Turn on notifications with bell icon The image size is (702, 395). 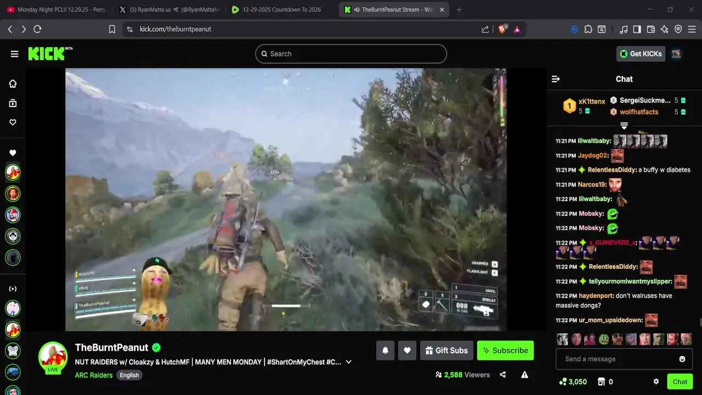pos(385,351)
